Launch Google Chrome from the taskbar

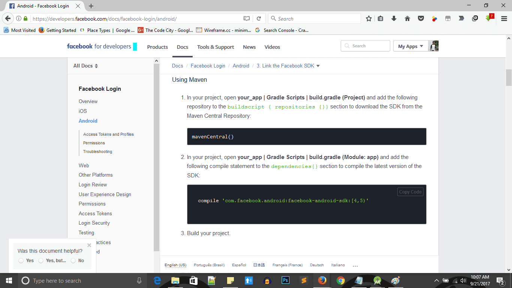[340, 280]
